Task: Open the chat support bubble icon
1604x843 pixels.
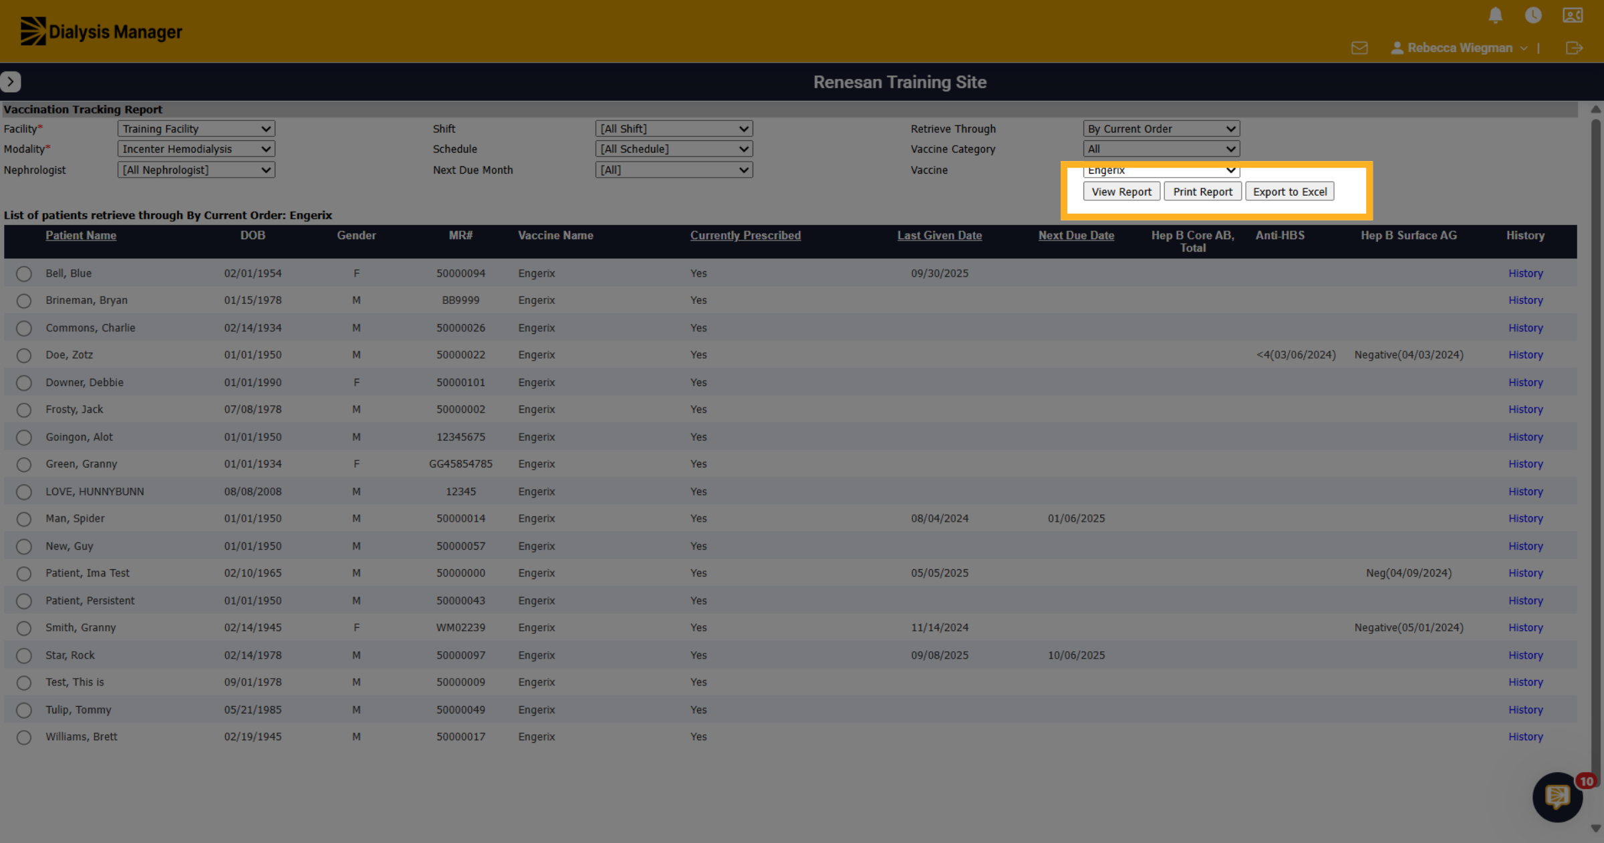Action: point(1557,796)
